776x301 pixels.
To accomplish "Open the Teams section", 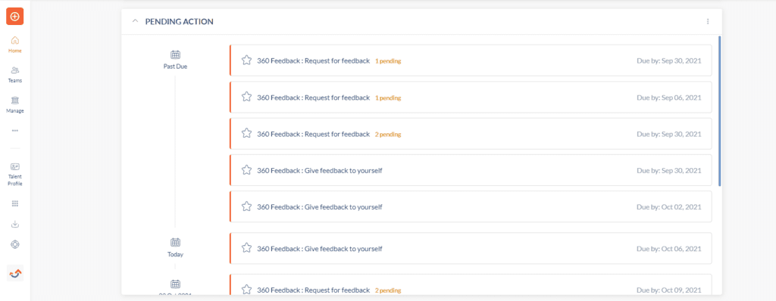I will (15, 74).
